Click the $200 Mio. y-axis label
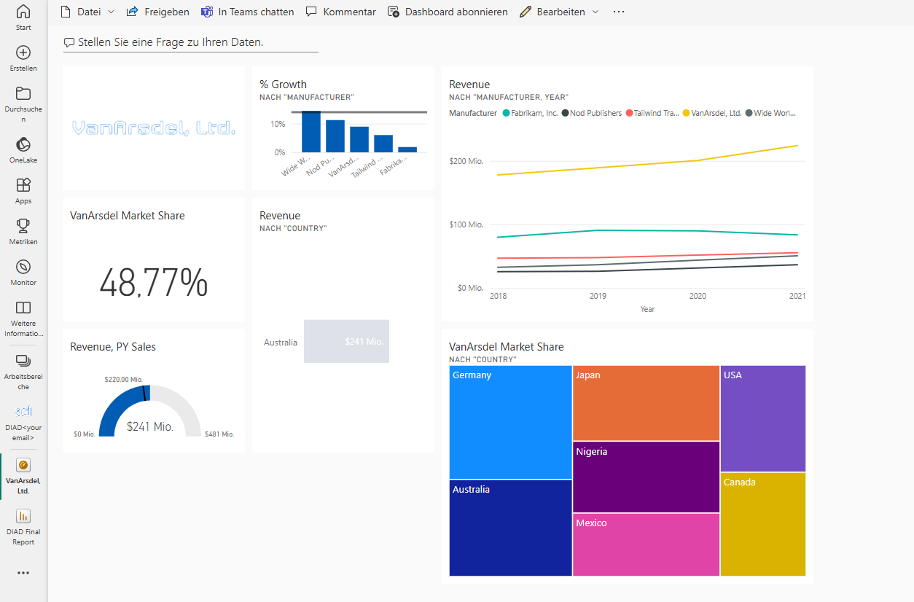The image size is (914, 602). coord(466,160)
